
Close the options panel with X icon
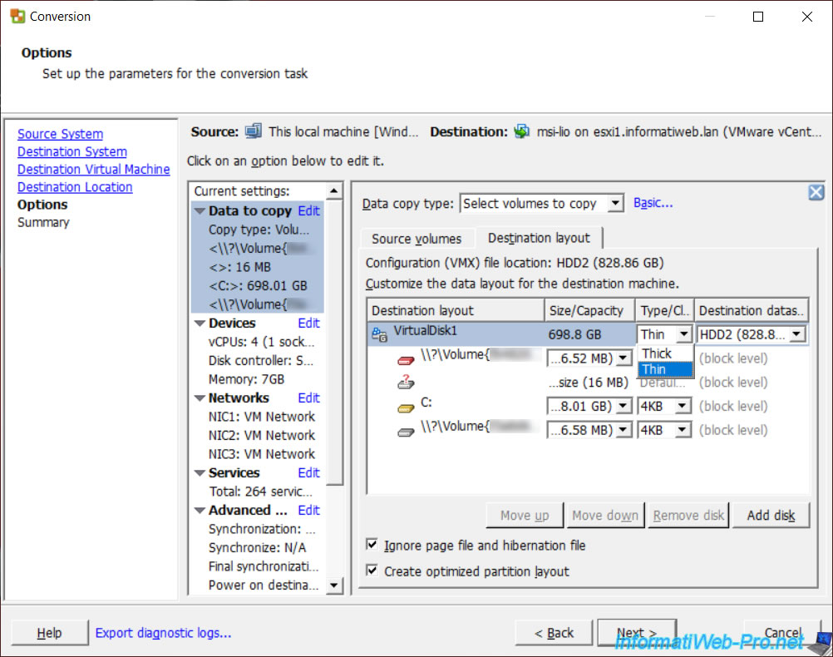point(816,193)
